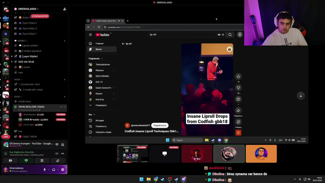Go back using the lip roll arrow
This screenshot has width=325, height=183.
(123, 44)
